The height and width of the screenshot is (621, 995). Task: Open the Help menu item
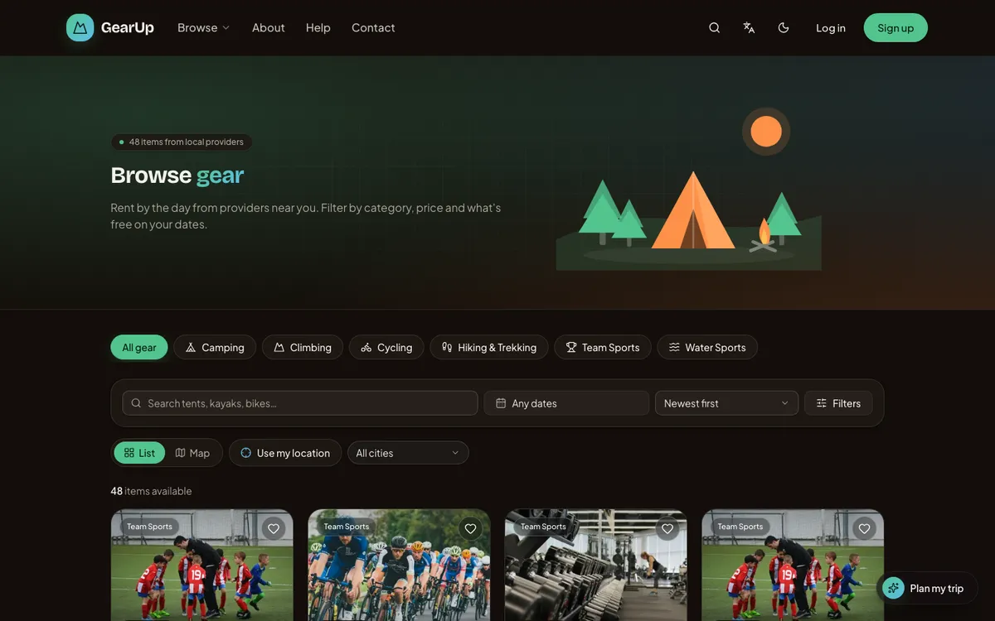[x=318, y=27]
